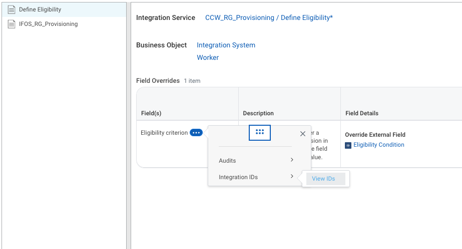Expand the Audits submenu arrow

tap(292, 160)
